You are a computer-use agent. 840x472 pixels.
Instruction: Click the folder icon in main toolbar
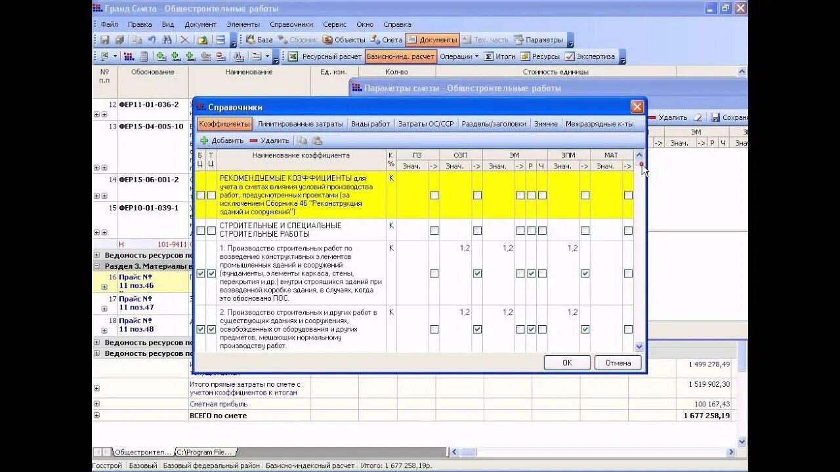click(203, 40)
